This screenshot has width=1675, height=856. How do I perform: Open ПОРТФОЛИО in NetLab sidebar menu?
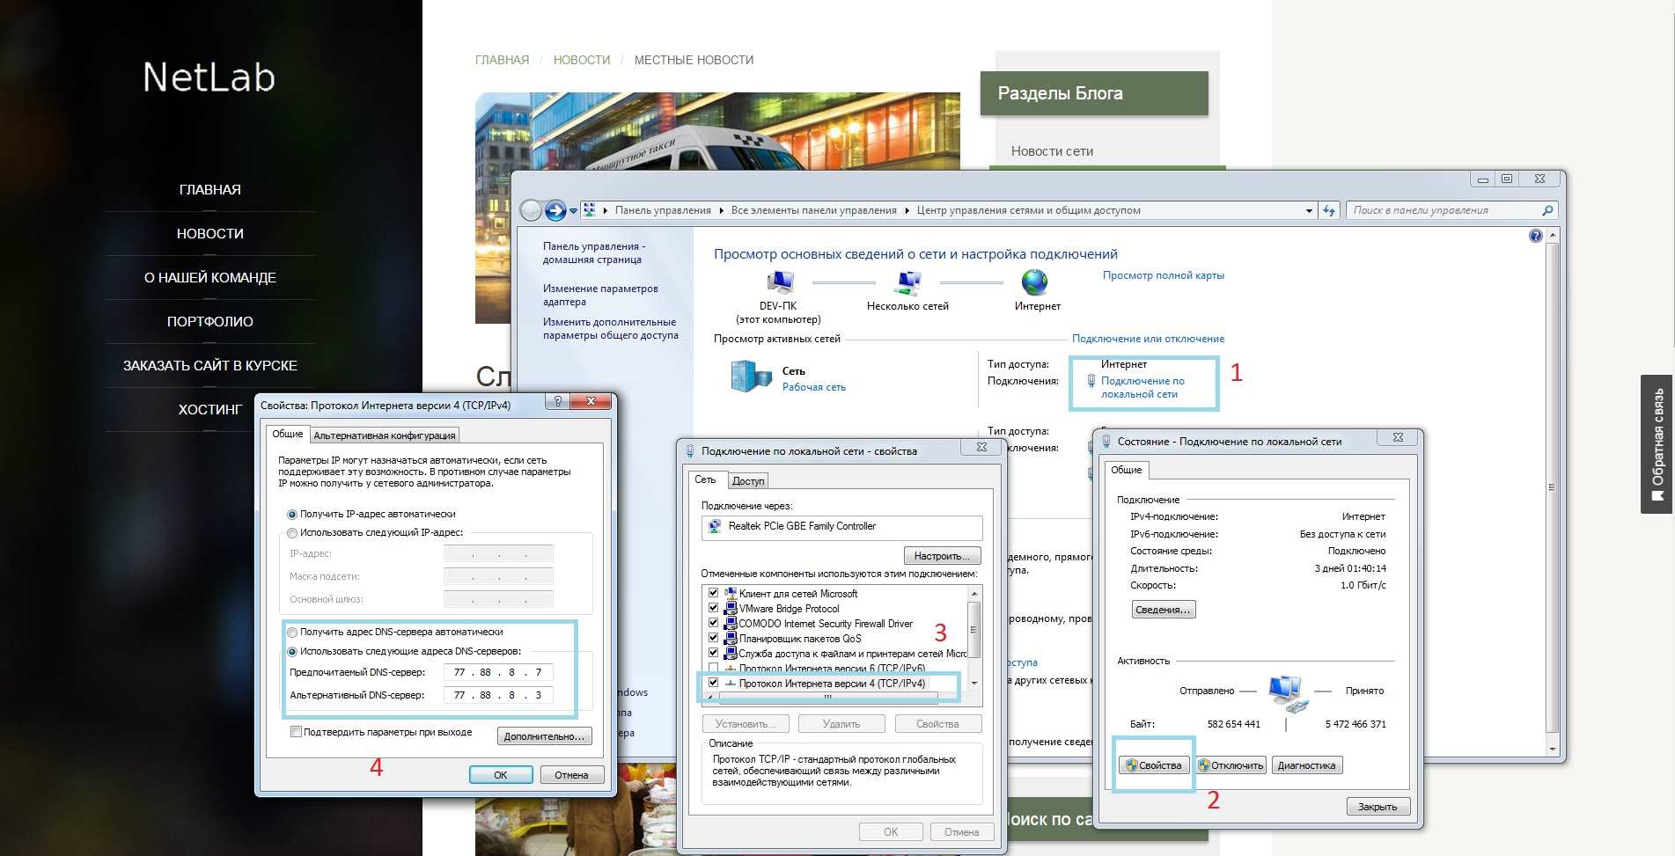(x=209, y=321)
